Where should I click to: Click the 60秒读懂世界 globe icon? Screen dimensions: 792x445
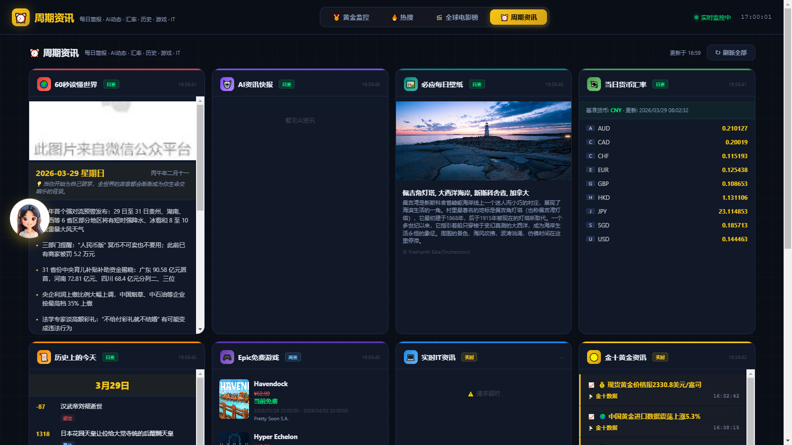pos(44,84)
